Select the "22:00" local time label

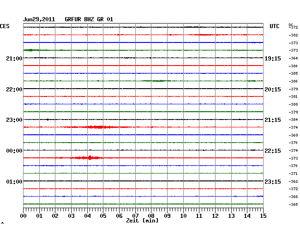(14, 90)
